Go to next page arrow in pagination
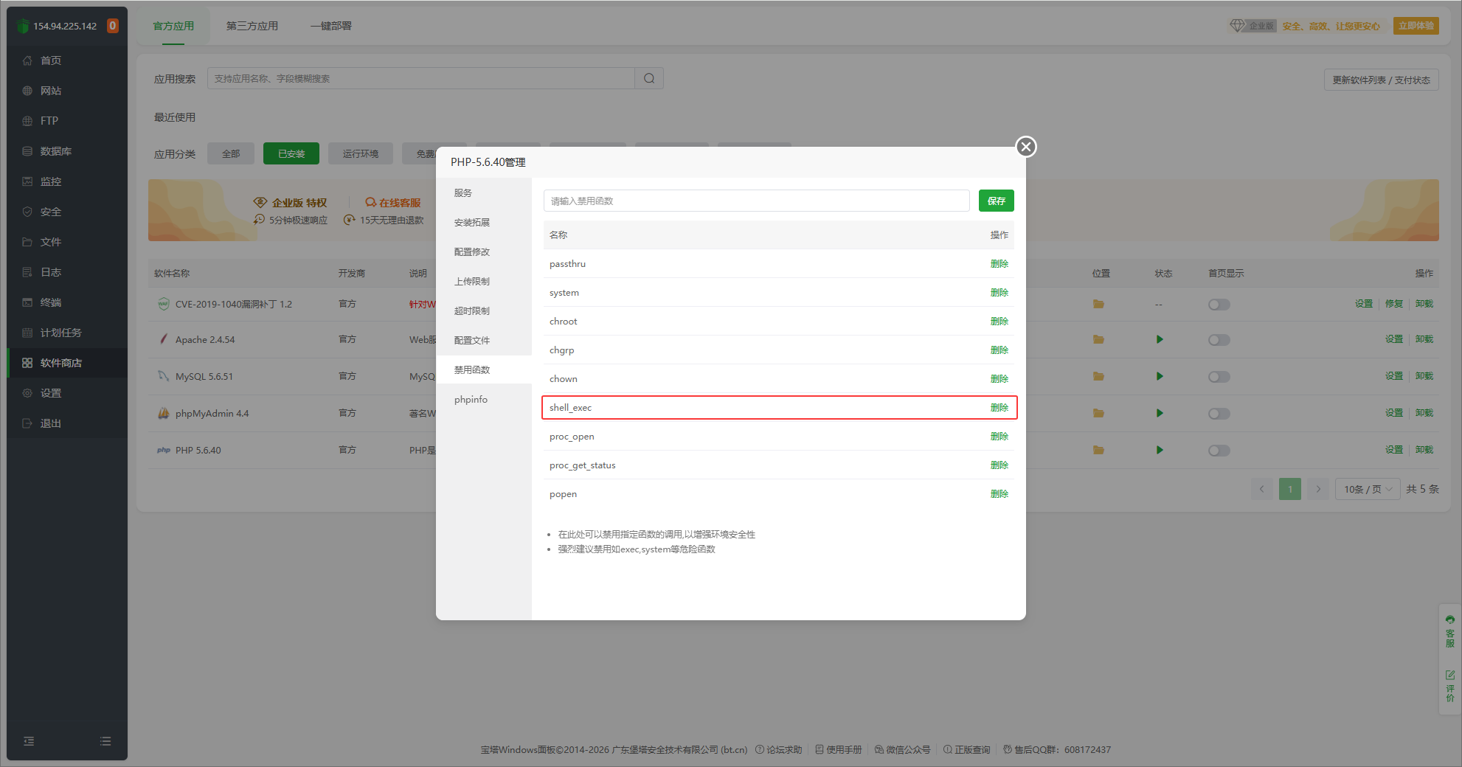Screen dimensions: 1462x767 pos(1318,490)
